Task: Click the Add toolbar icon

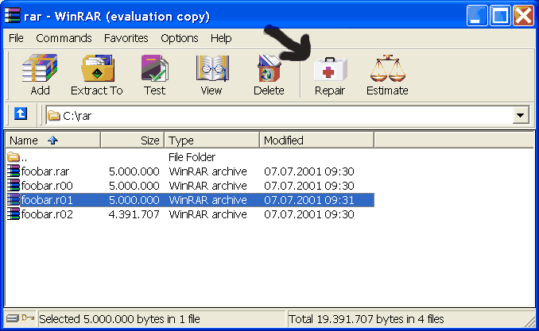Action: [40, 68]
